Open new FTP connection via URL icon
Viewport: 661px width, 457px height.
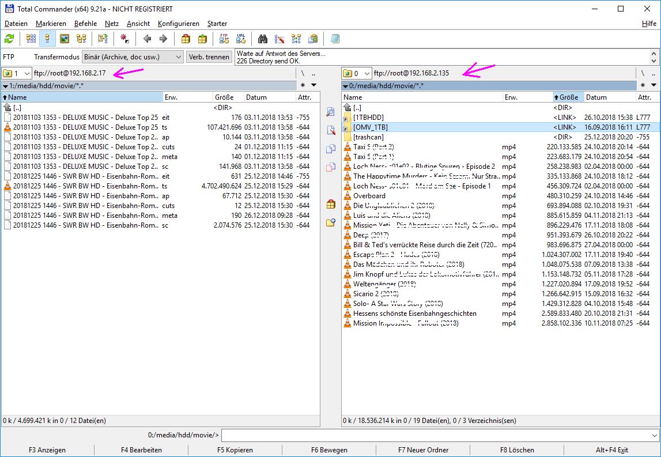click(x=241, y=39)
